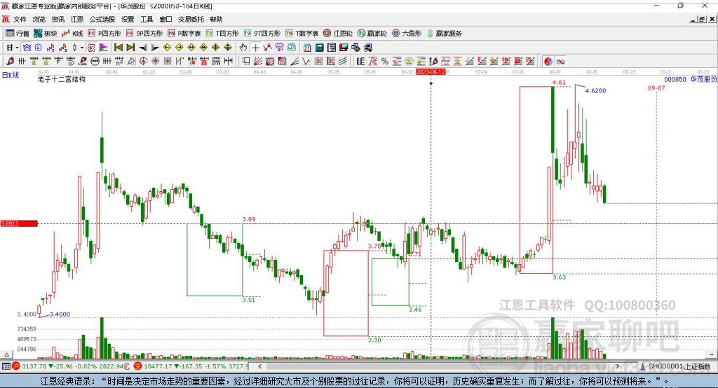Select the 日K线 label
The image size is (718, 388).
[11, 76]
